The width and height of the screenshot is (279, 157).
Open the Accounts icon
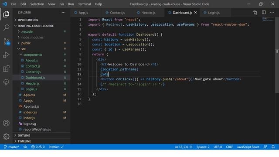click(x=6, y=123)
